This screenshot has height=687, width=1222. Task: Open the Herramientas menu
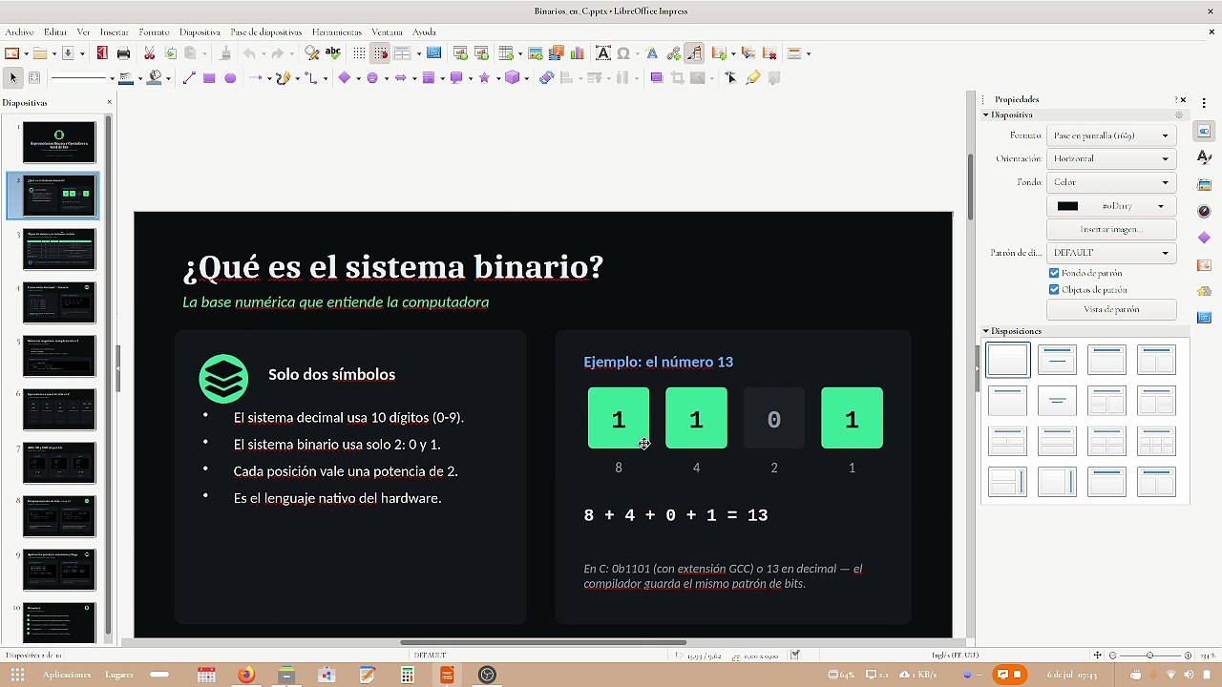(x=337, y=31)
